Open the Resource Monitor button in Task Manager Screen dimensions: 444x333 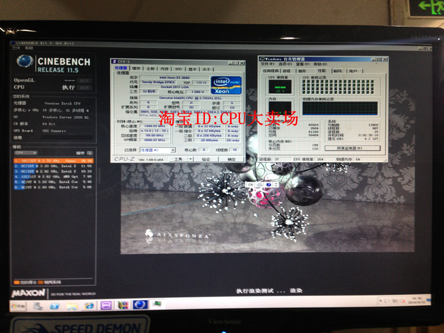pos(352,148)
